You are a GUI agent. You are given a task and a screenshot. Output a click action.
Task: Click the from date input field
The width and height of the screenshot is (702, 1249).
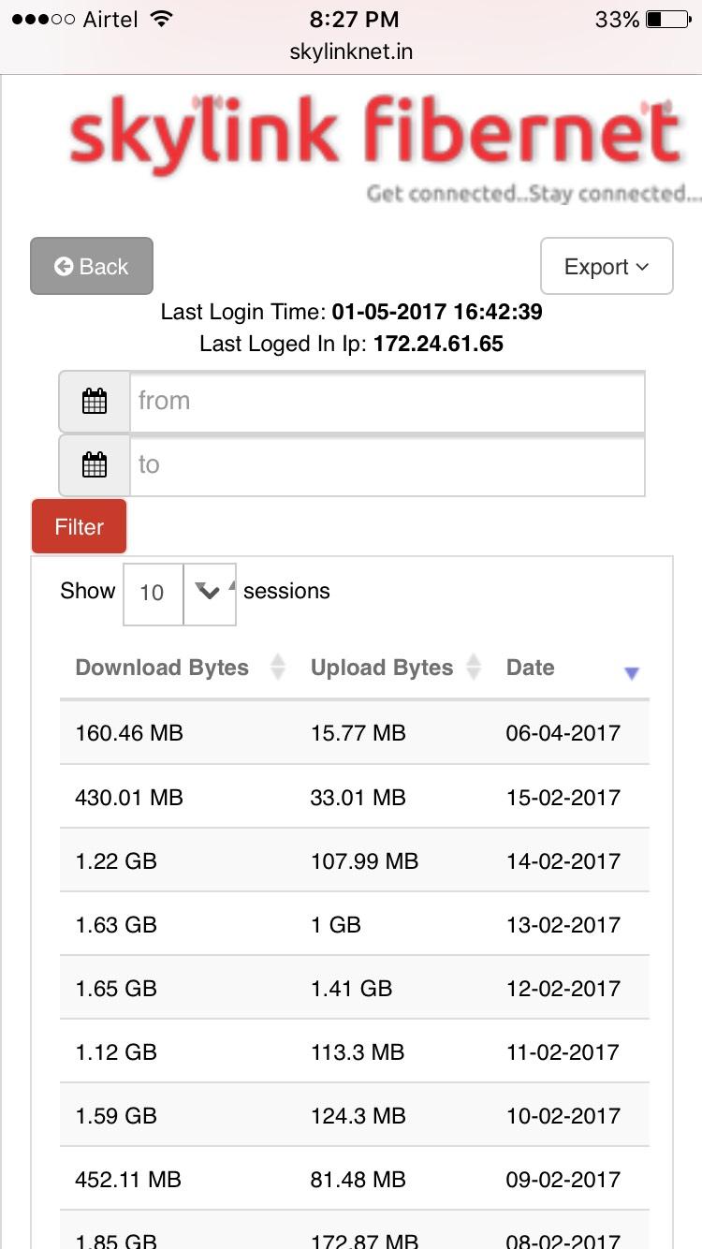[387, 402]
